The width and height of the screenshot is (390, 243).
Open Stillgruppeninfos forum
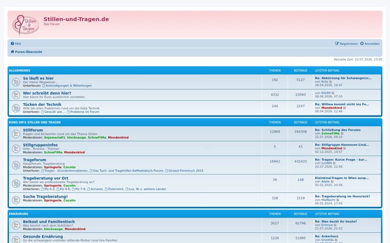click(x=40, y=145)
